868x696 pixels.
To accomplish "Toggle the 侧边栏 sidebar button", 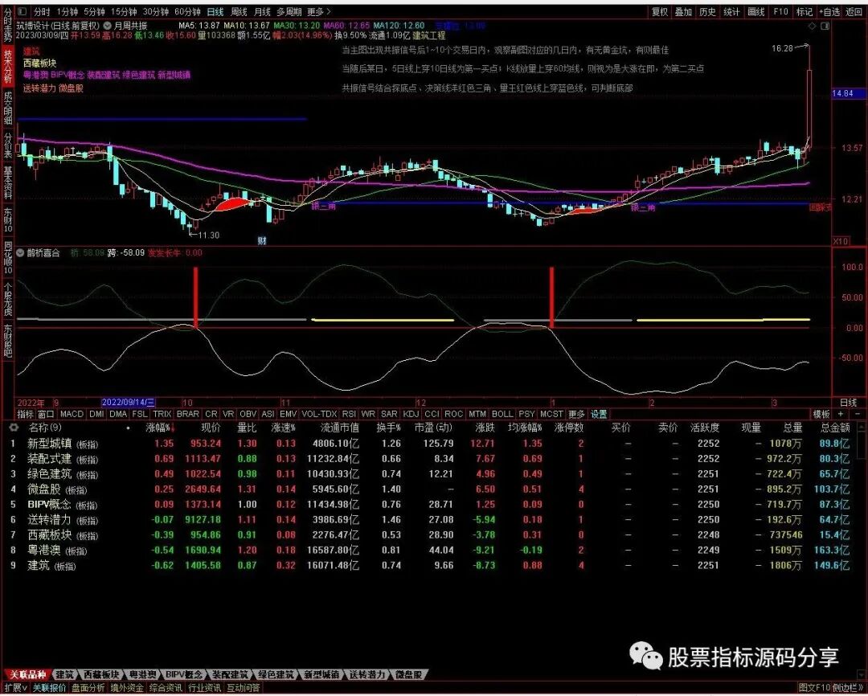I will (847, 688).
